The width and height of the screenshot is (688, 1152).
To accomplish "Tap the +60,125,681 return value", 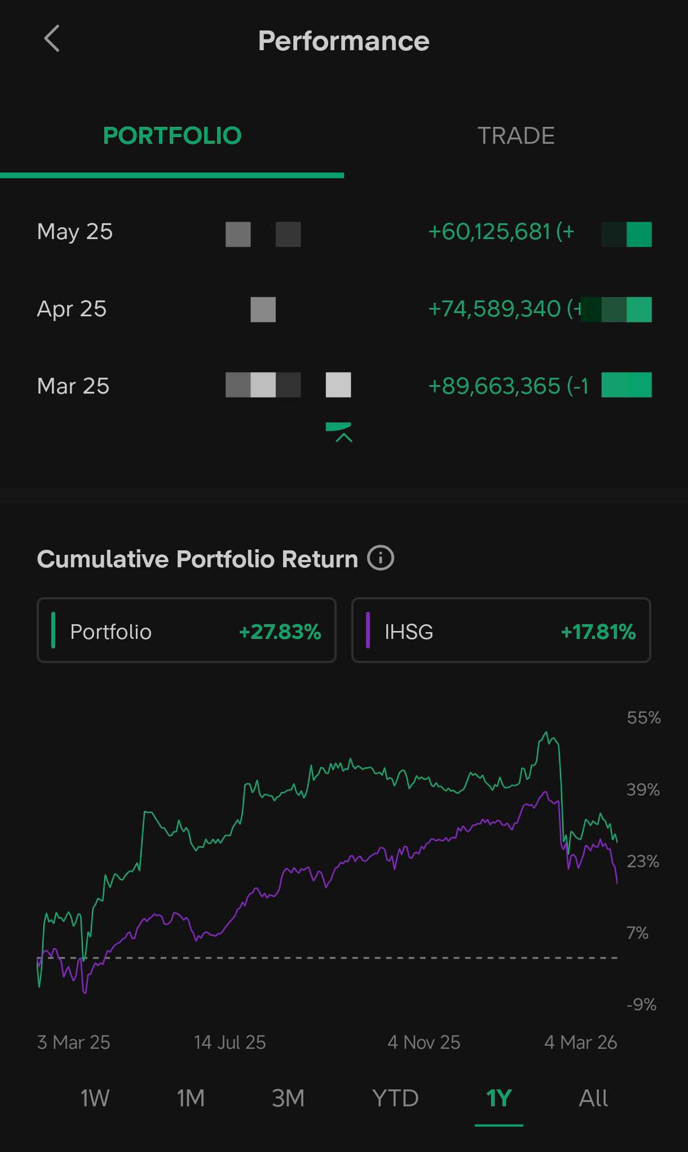I will tap(489, 232).
